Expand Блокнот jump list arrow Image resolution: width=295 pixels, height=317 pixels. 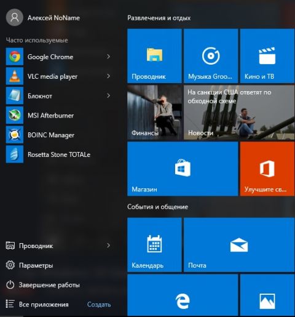pyautogui.click(x=108, y=95)
